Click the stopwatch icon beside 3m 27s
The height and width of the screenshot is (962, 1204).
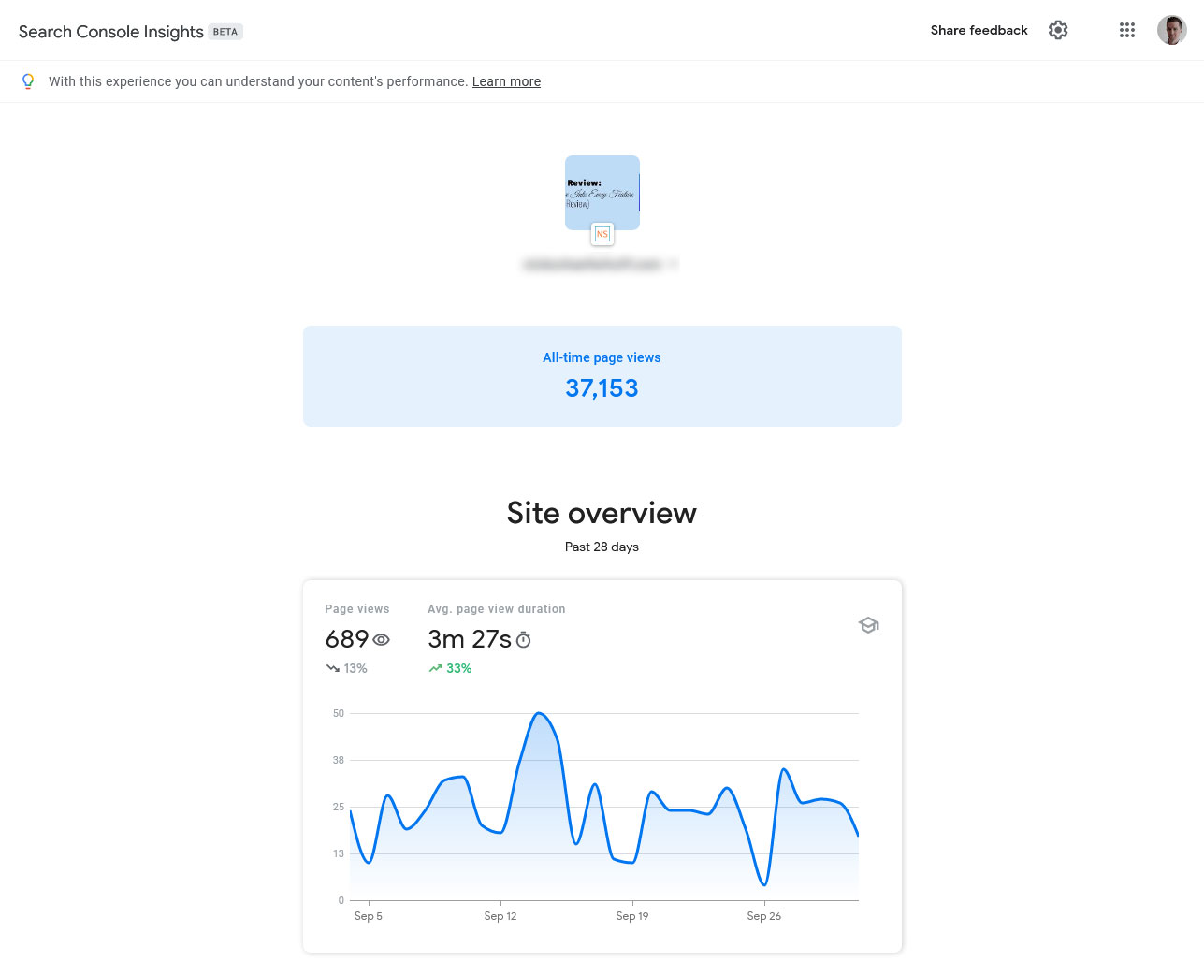(524, 640)
